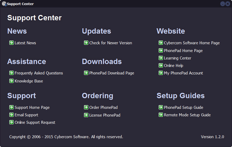Click the globe icon in the title bar
This screenshot has width=232, height=147.
point(4,4)
